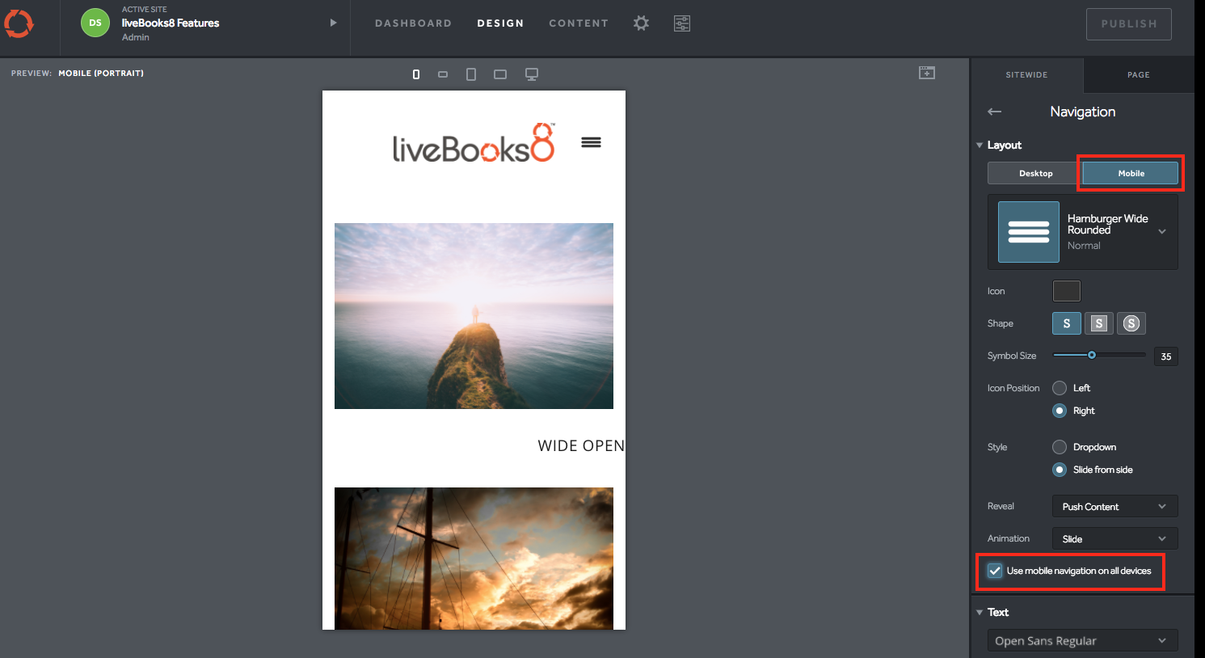The width and height of the screenshot is (1205, 658).
Task: Open the Animation Slide dropdown
Action: pyautogui.click(x=1114, y=539)
